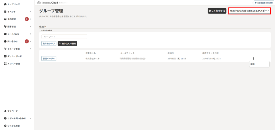This screenshot has height=130, width=275.
Task: Collapse the 絞り込み条件 filter section
Action: click(47, 30)
